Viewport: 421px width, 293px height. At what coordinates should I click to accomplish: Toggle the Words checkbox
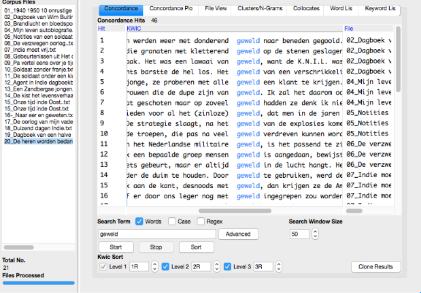pos(139,221)
